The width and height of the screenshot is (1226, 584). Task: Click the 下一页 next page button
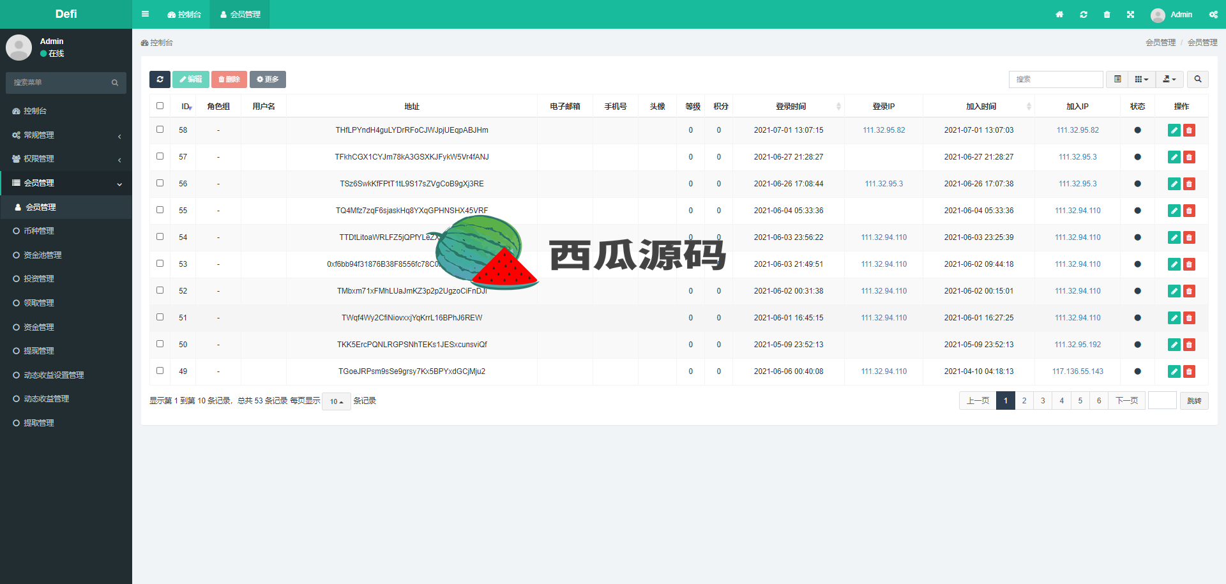[x=1126, y=401]
